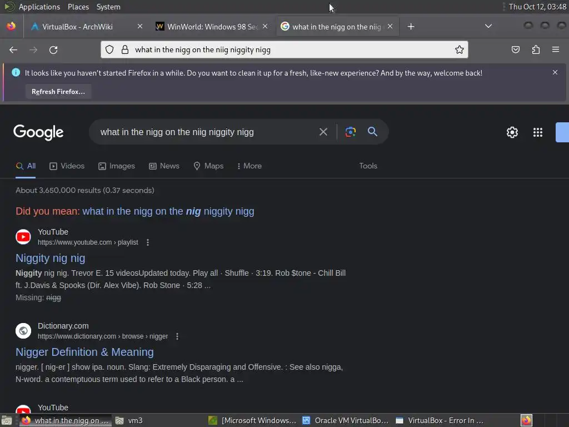Image resolution: width=569 pixels, height=427 pixels.
Task: Select the Videos results tab
Action: point(67,166)
